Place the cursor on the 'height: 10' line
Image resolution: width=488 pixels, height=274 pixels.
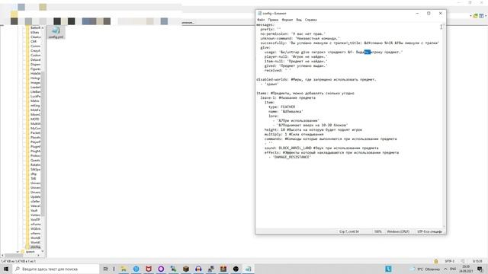click(313, 129)
